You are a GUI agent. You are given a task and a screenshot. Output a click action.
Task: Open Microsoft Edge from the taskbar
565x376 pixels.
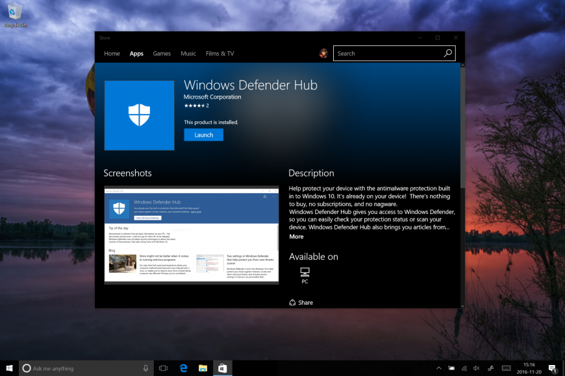click(183, 368)
